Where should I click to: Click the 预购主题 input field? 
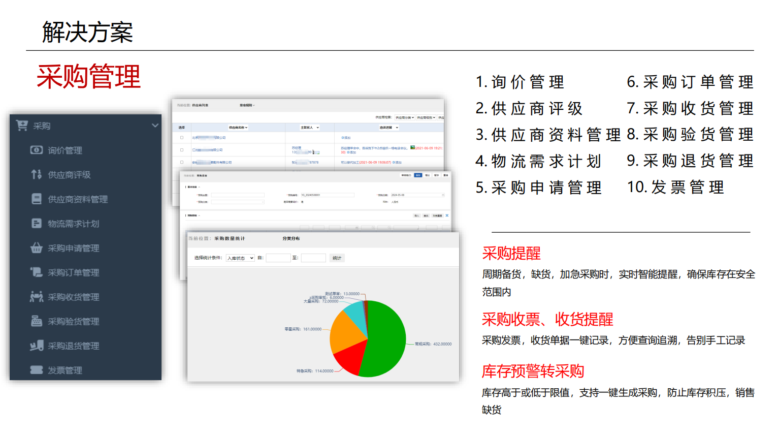click(x=238, y=195)
